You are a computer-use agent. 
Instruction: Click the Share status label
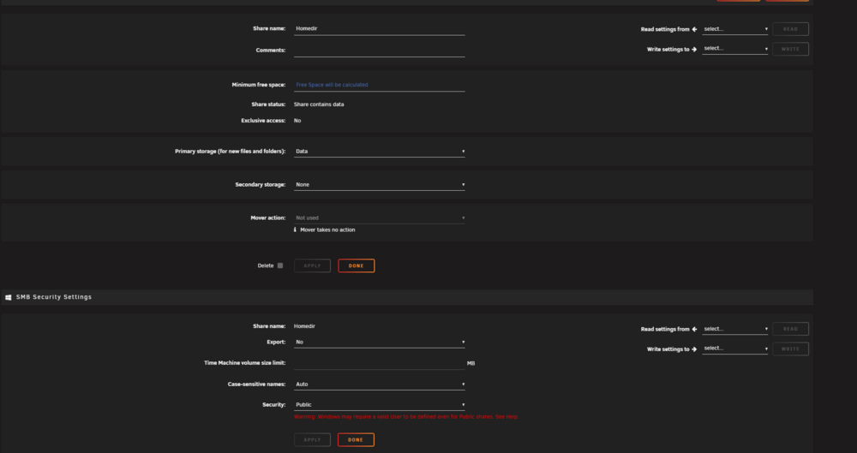tap(268, 104)
